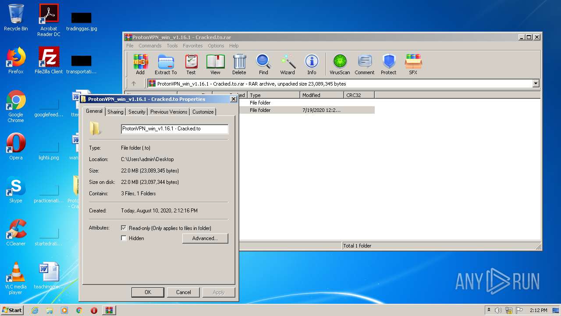The height and width of the screenshot is (316, 561).
Task: Enable the Hidden attribute checkbox
Action: pos(124,238)
